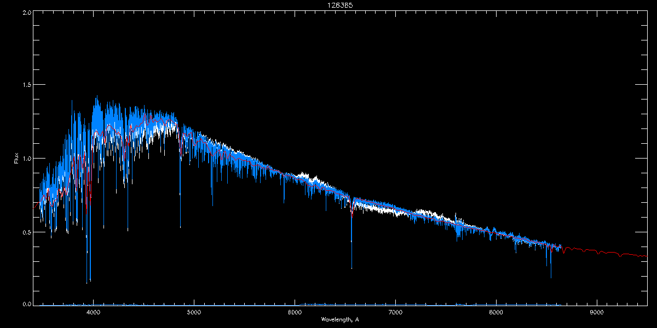Screen dimensions: 657x328
Task: Click the blue spectrum peak just above 4000
Action: (x=97, y=97)
